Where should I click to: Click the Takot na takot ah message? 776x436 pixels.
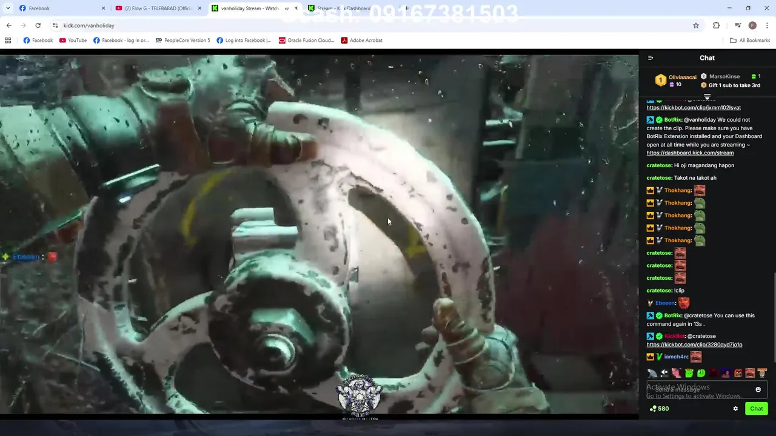(681, 178)
